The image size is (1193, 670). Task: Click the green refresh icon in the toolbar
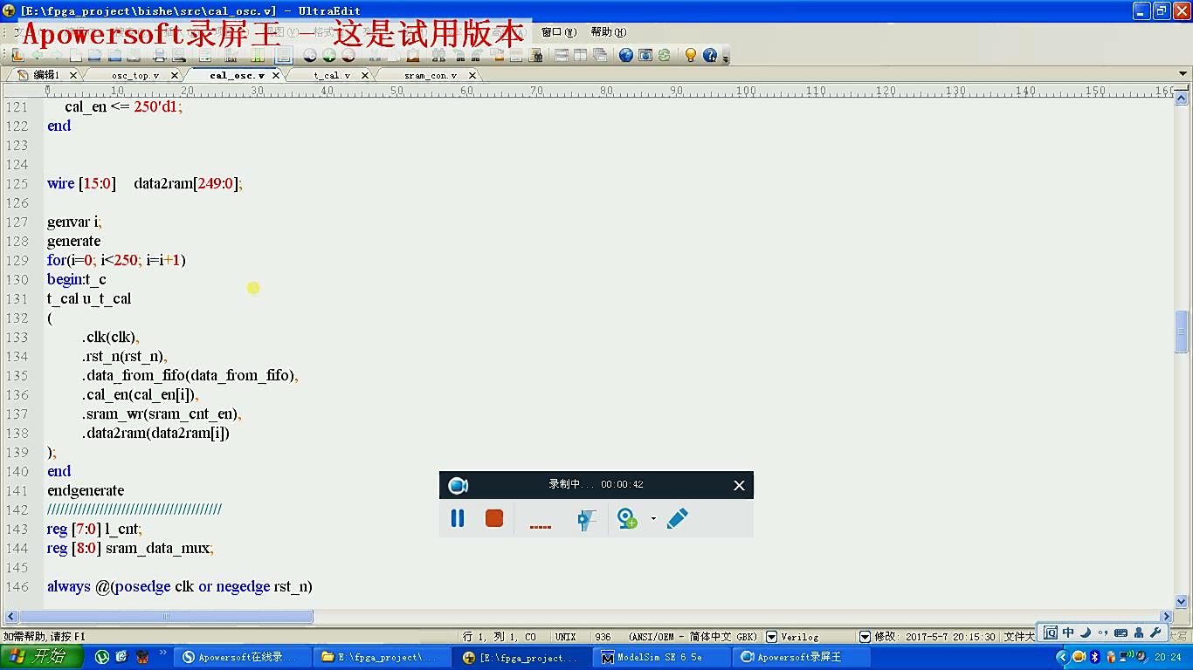coord(665,55)
